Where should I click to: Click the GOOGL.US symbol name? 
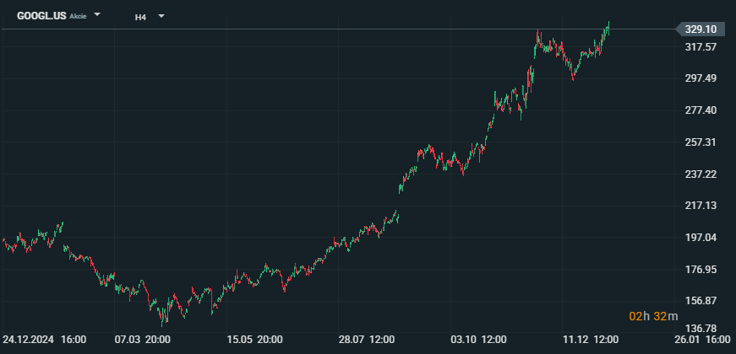pos(41,15)
